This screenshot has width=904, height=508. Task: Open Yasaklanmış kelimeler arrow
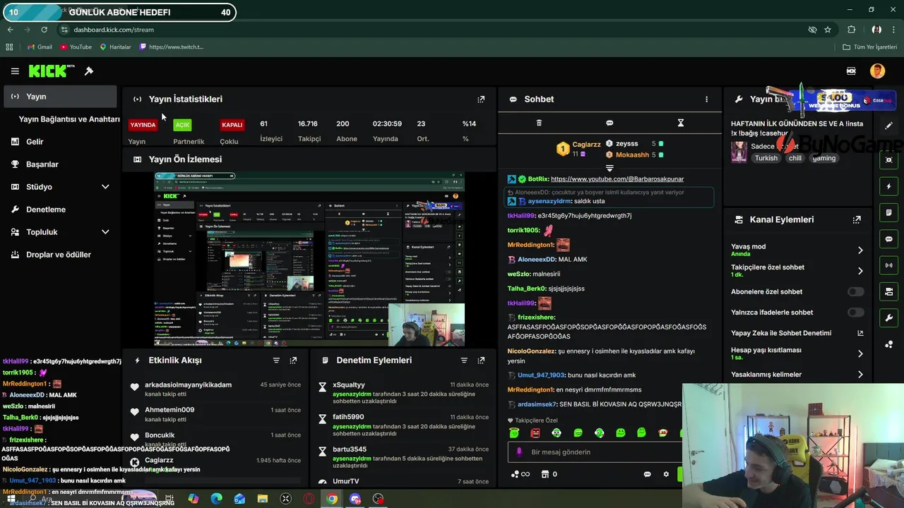coord(860,375)
